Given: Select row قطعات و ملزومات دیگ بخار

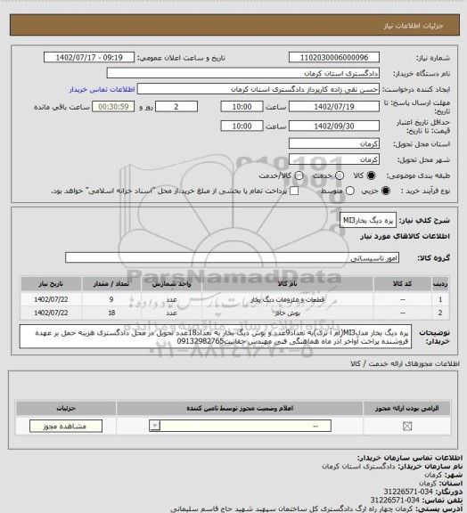Looking at the screenshot, I should tap(234, 299).
